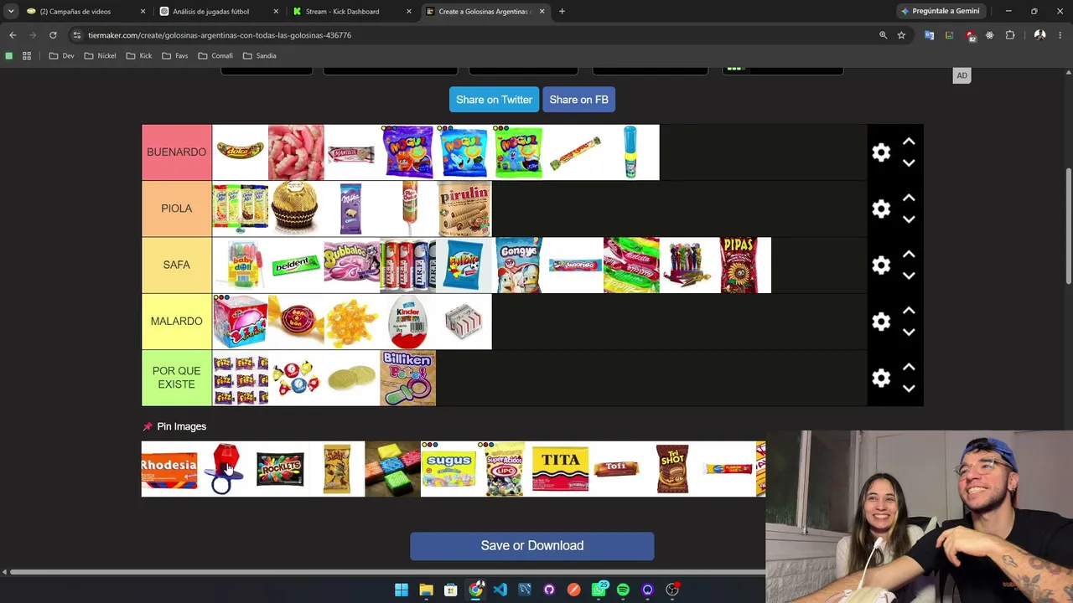The width and height of the screenshot is (1073, 603).
Task: View site information for tiermaker.com
Action: [76, 35]
